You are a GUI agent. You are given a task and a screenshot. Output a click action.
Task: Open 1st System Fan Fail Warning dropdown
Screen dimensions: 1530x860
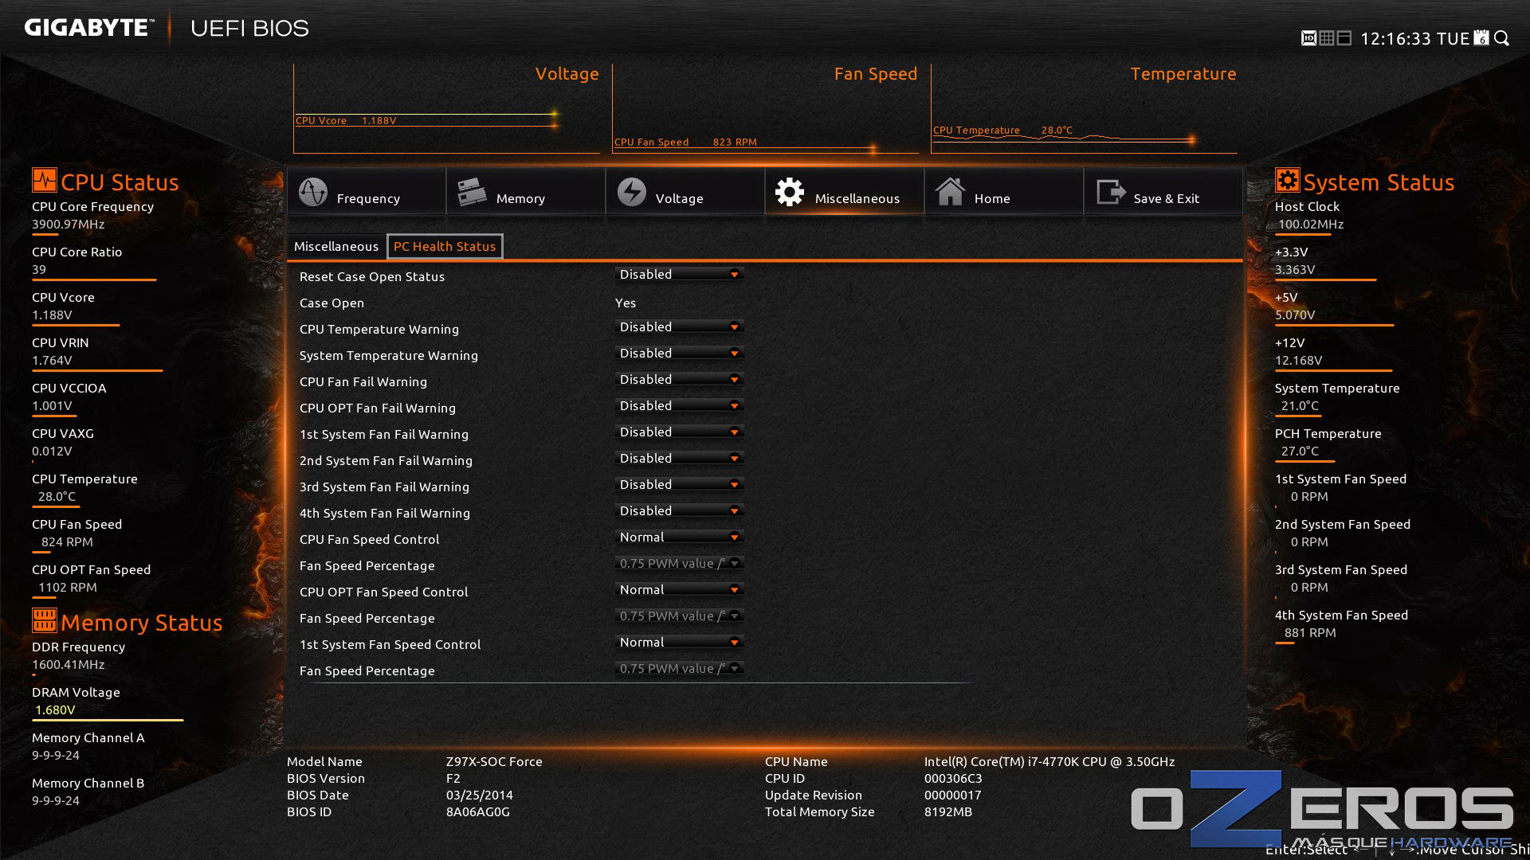pyautogui.click(x=680, y=432)
